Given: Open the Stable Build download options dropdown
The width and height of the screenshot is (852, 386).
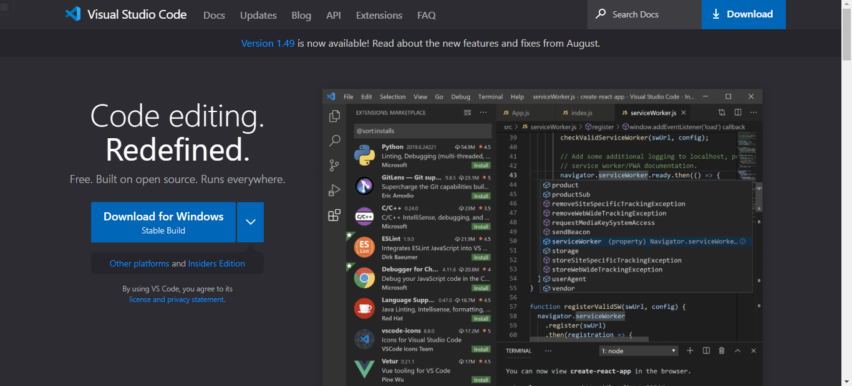Looking at the screenshot, I should click(x=250, y=222).
